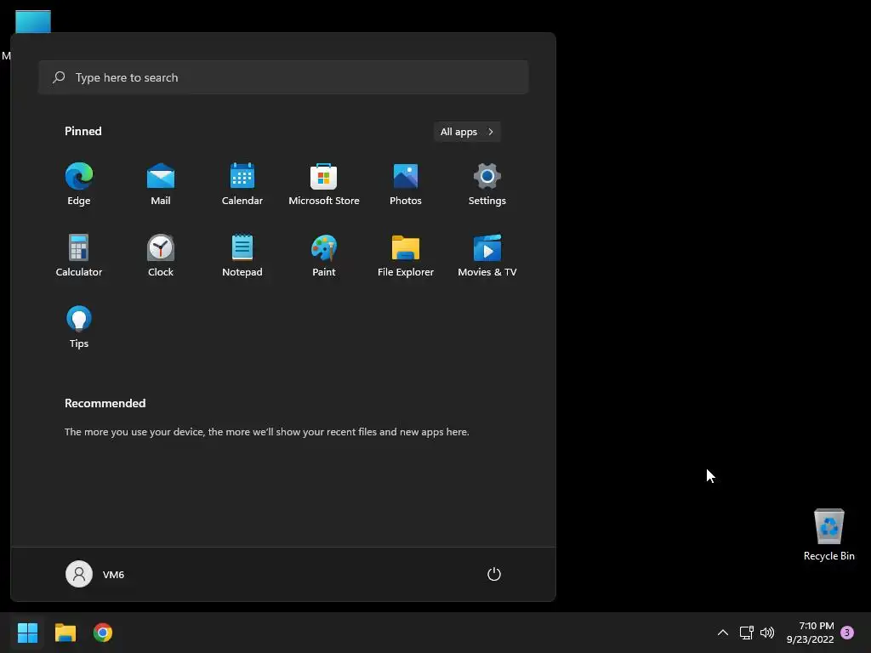Open File Explorer from pinned apps

pos(406,255)
